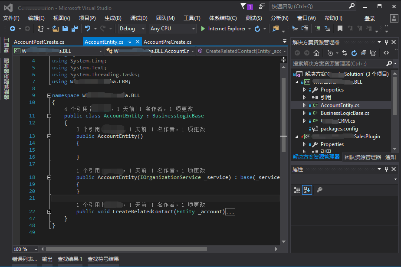Click the green Start debugging play icon
The height and width of the screenshot is (267, 401).
click(x=203, y=29)
